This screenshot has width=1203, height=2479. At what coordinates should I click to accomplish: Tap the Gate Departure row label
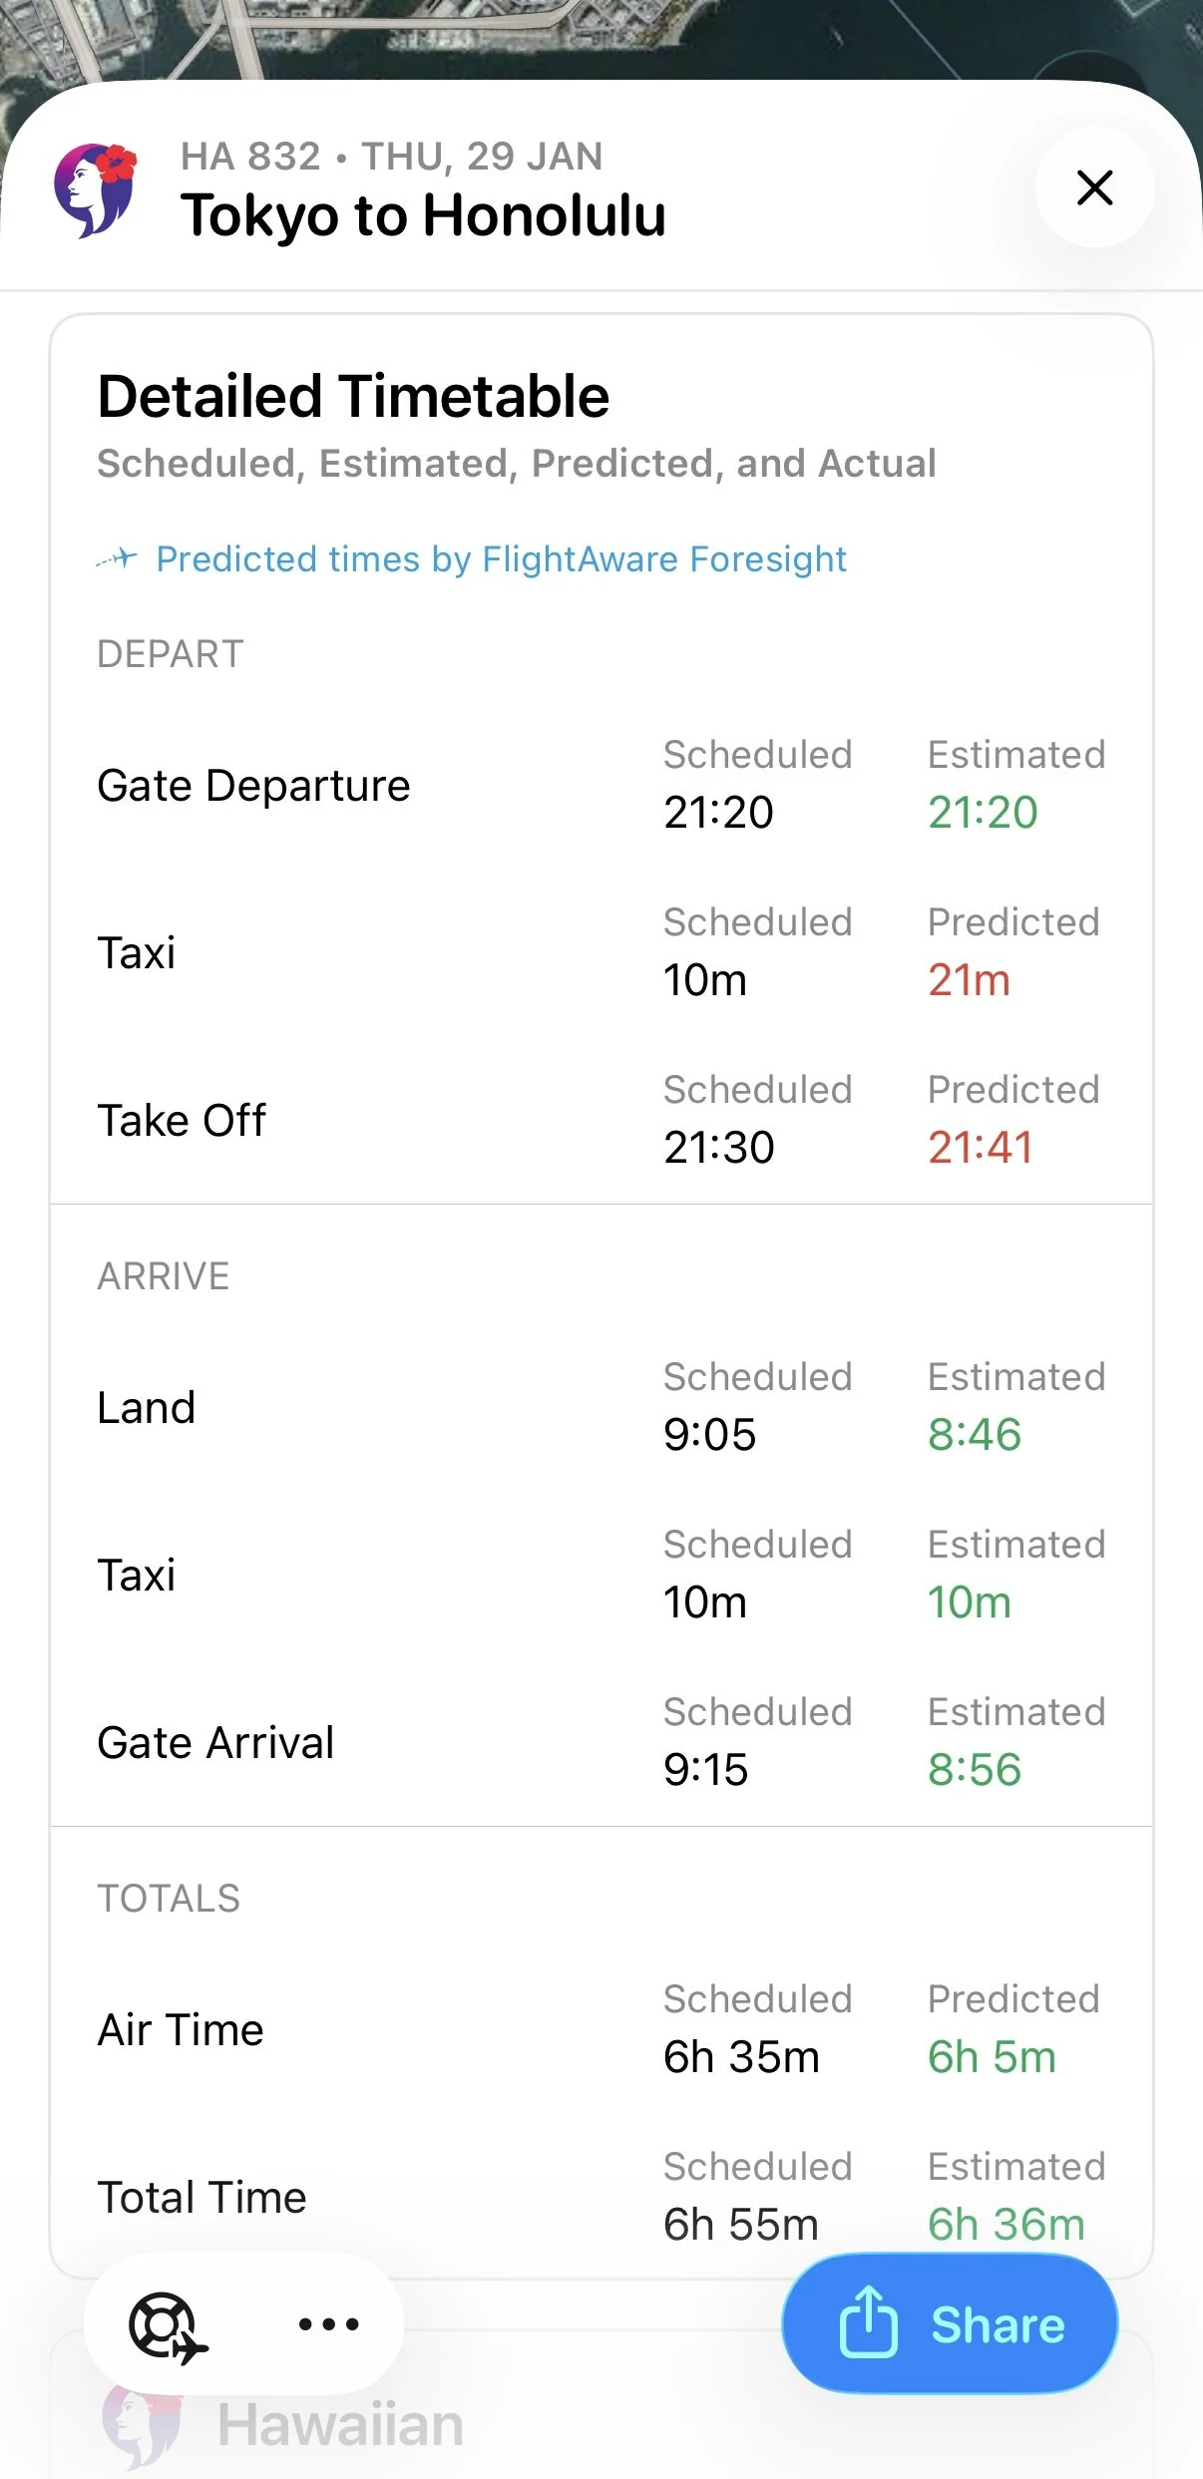click(253, 786)
